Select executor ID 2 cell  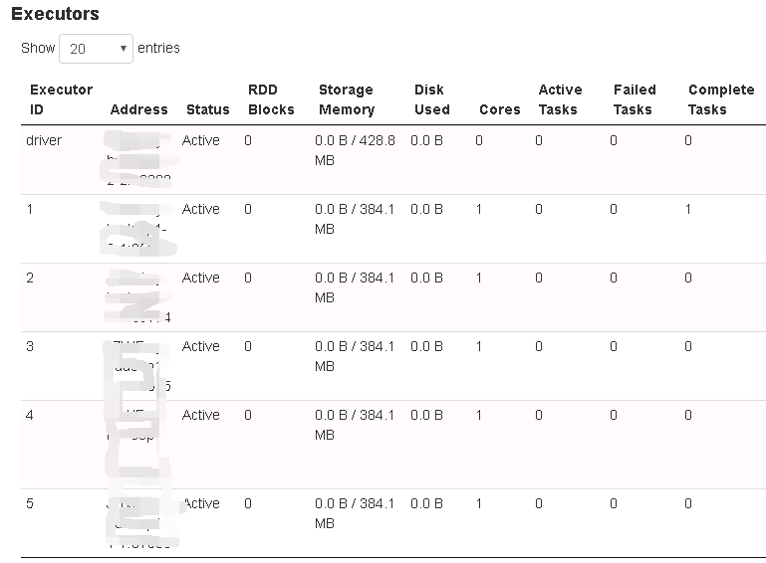coord(30,279)
